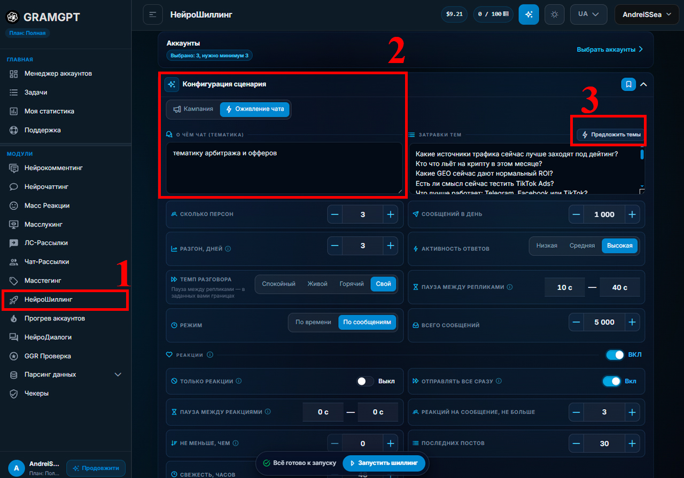The image size is (684, 478).
Task: Choose the Спокойный conversation tempo
Action: (278, 284)
